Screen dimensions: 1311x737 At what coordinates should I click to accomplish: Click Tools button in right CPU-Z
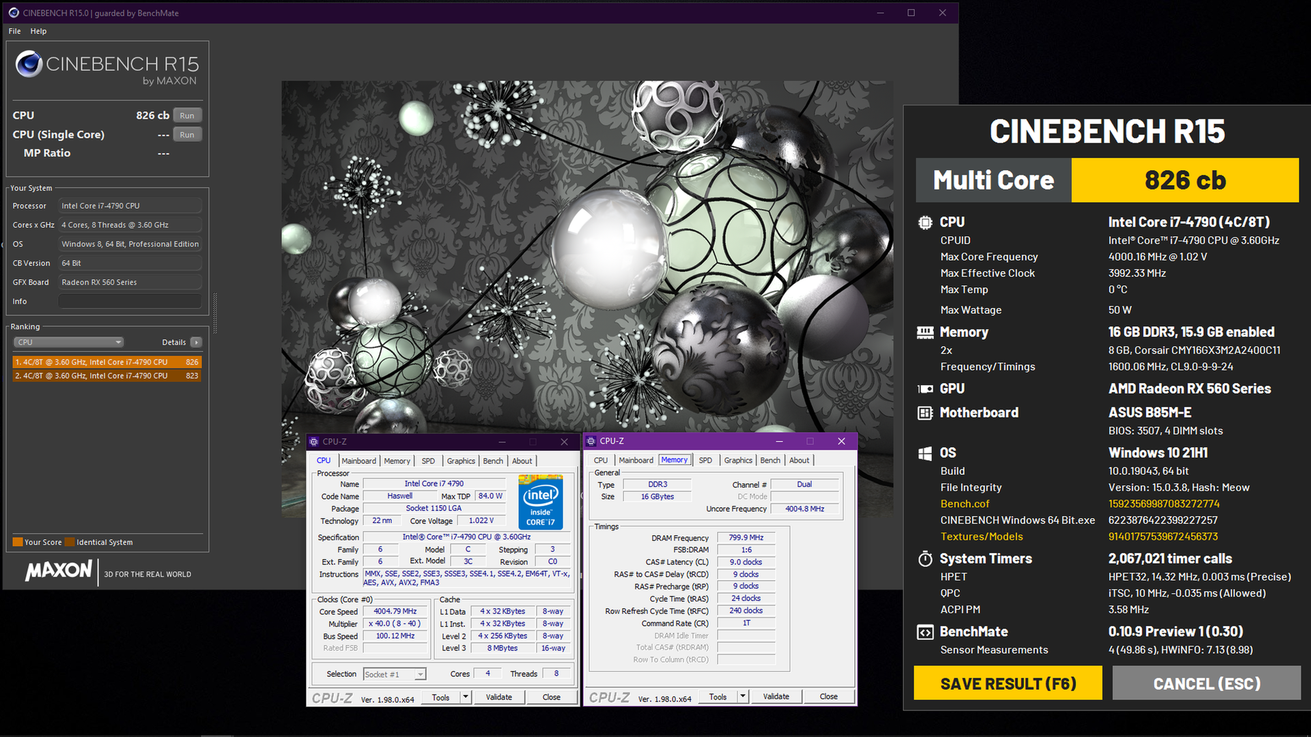tap(718, 697)
